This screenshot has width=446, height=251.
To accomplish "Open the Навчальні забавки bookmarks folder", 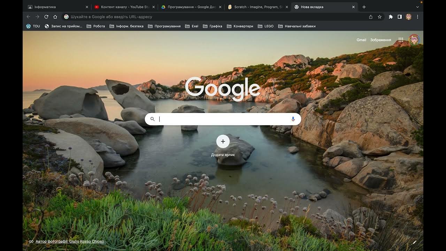I will [297, 26].
